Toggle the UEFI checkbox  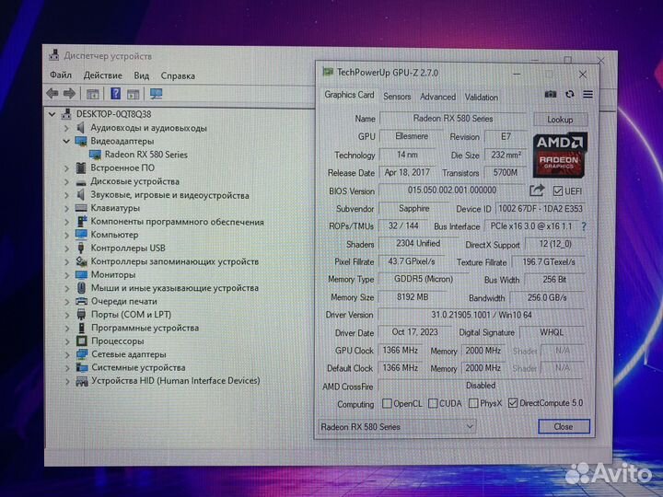558,191
